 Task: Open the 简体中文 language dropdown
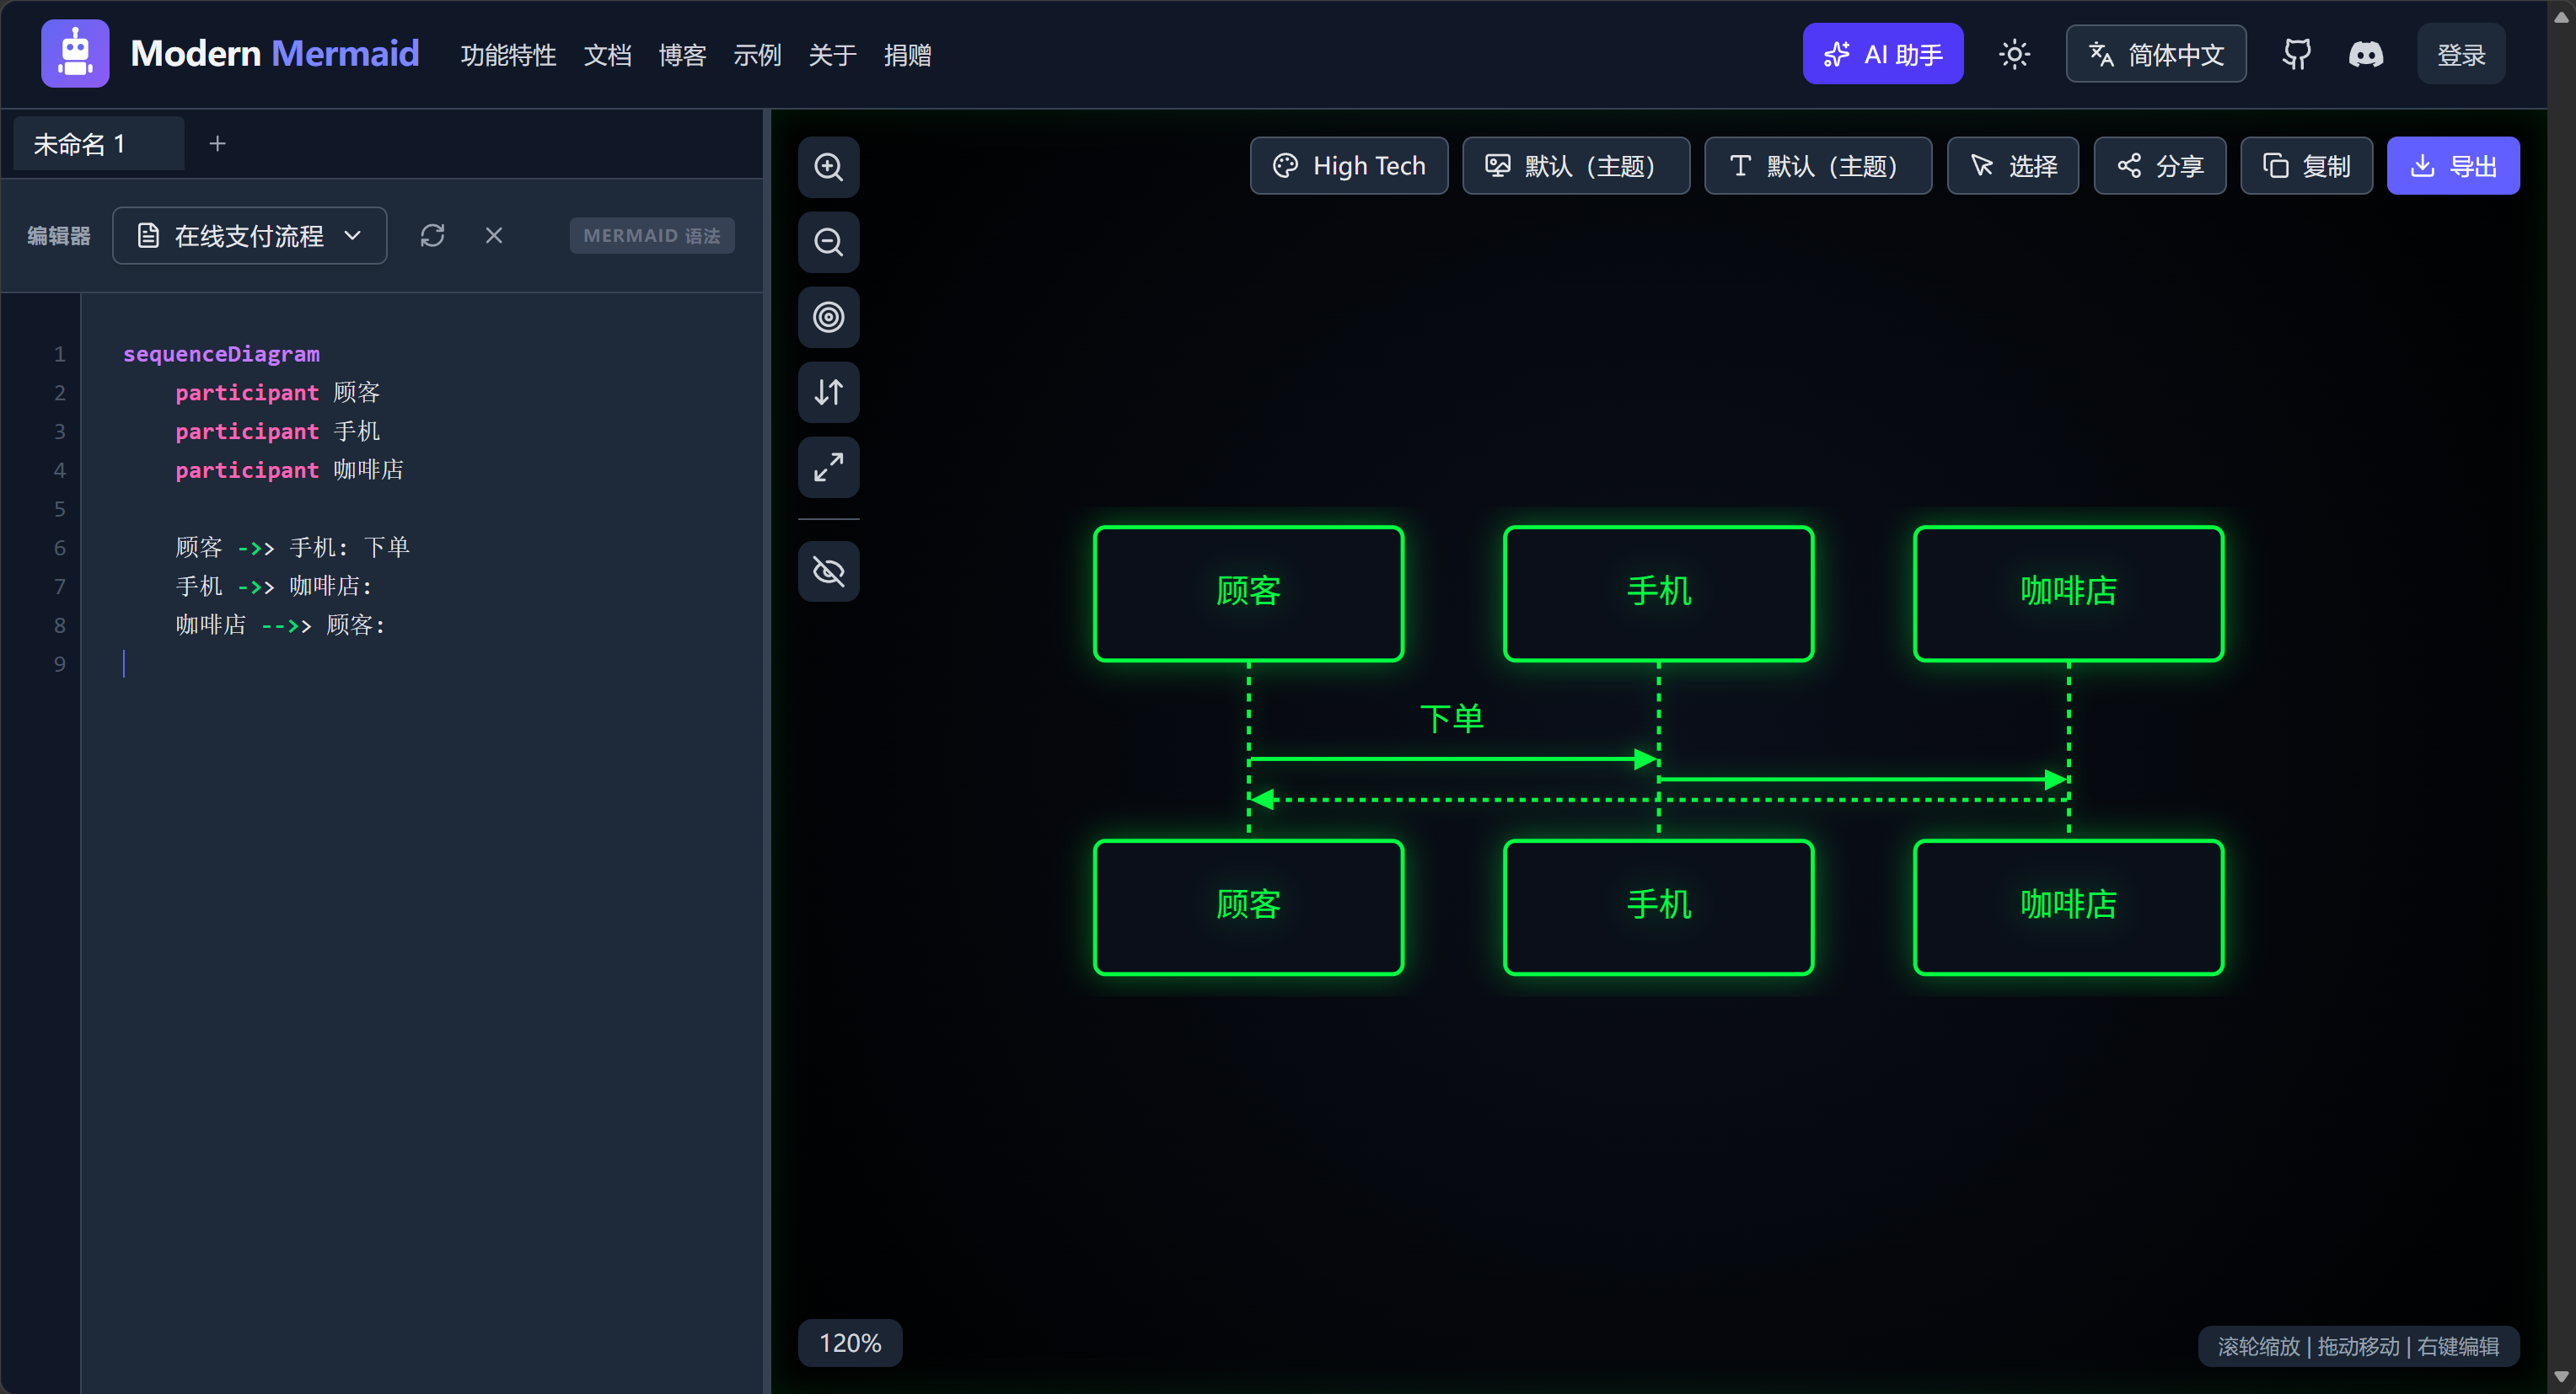2156,54
